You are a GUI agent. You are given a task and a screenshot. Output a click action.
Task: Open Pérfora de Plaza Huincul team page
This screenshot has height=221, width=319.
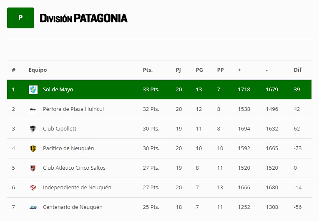(x=73, y=109)
